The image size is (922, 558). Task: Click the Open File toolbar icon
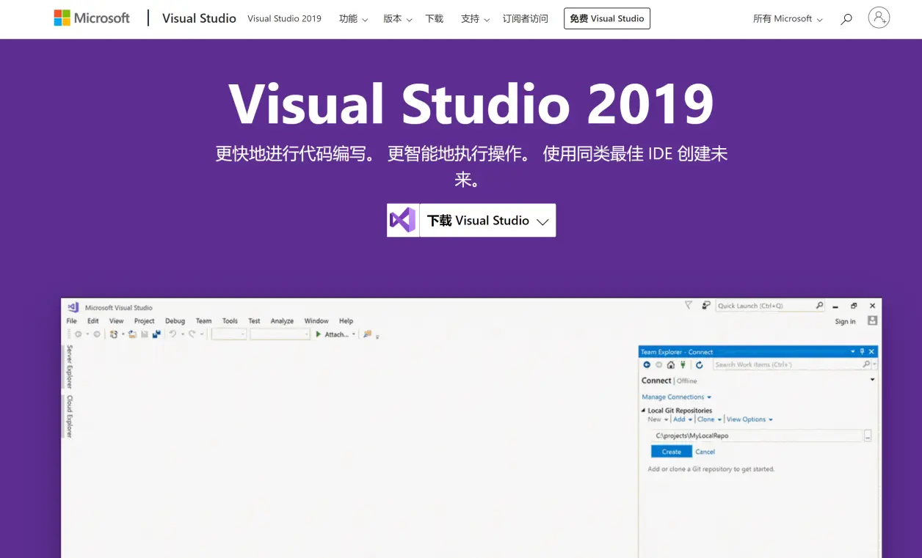(132, 334)
